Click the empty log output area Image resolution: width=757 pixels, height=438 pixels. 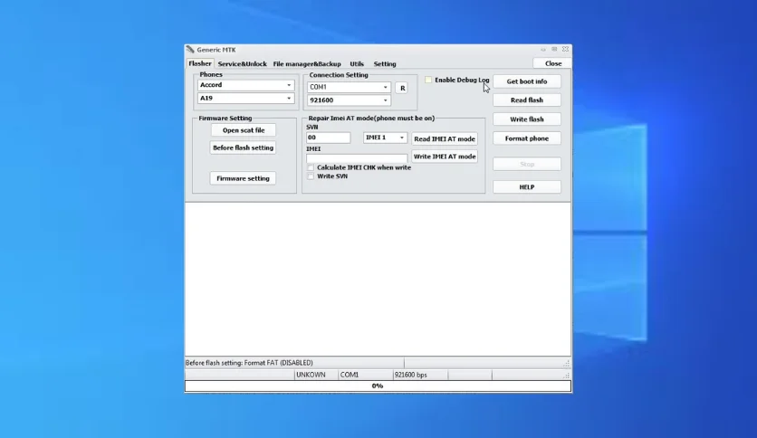378,280
